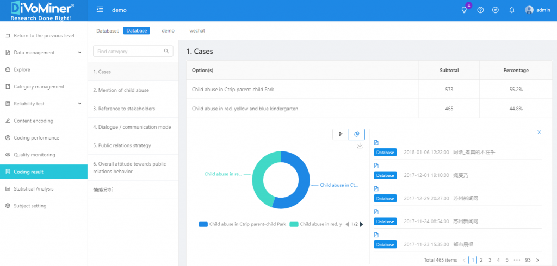Click the Find category search field
The image size is (557, 266).
(129, 52)
